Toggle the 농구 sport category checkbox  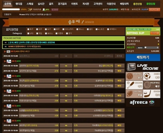46,29
